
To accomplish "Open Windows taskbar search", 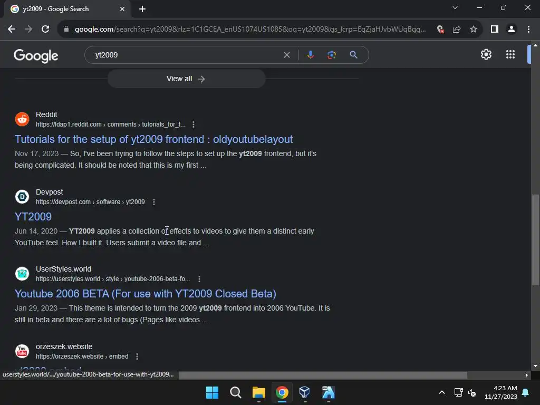I will click(x=236, y=392).
